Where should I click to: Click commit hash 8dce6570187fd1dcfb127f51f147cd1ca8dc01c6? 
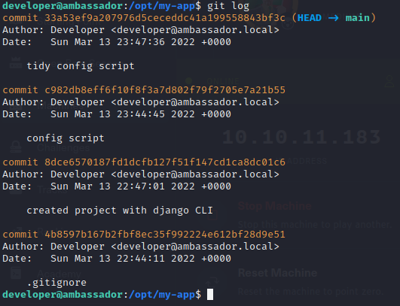[165, 162]
